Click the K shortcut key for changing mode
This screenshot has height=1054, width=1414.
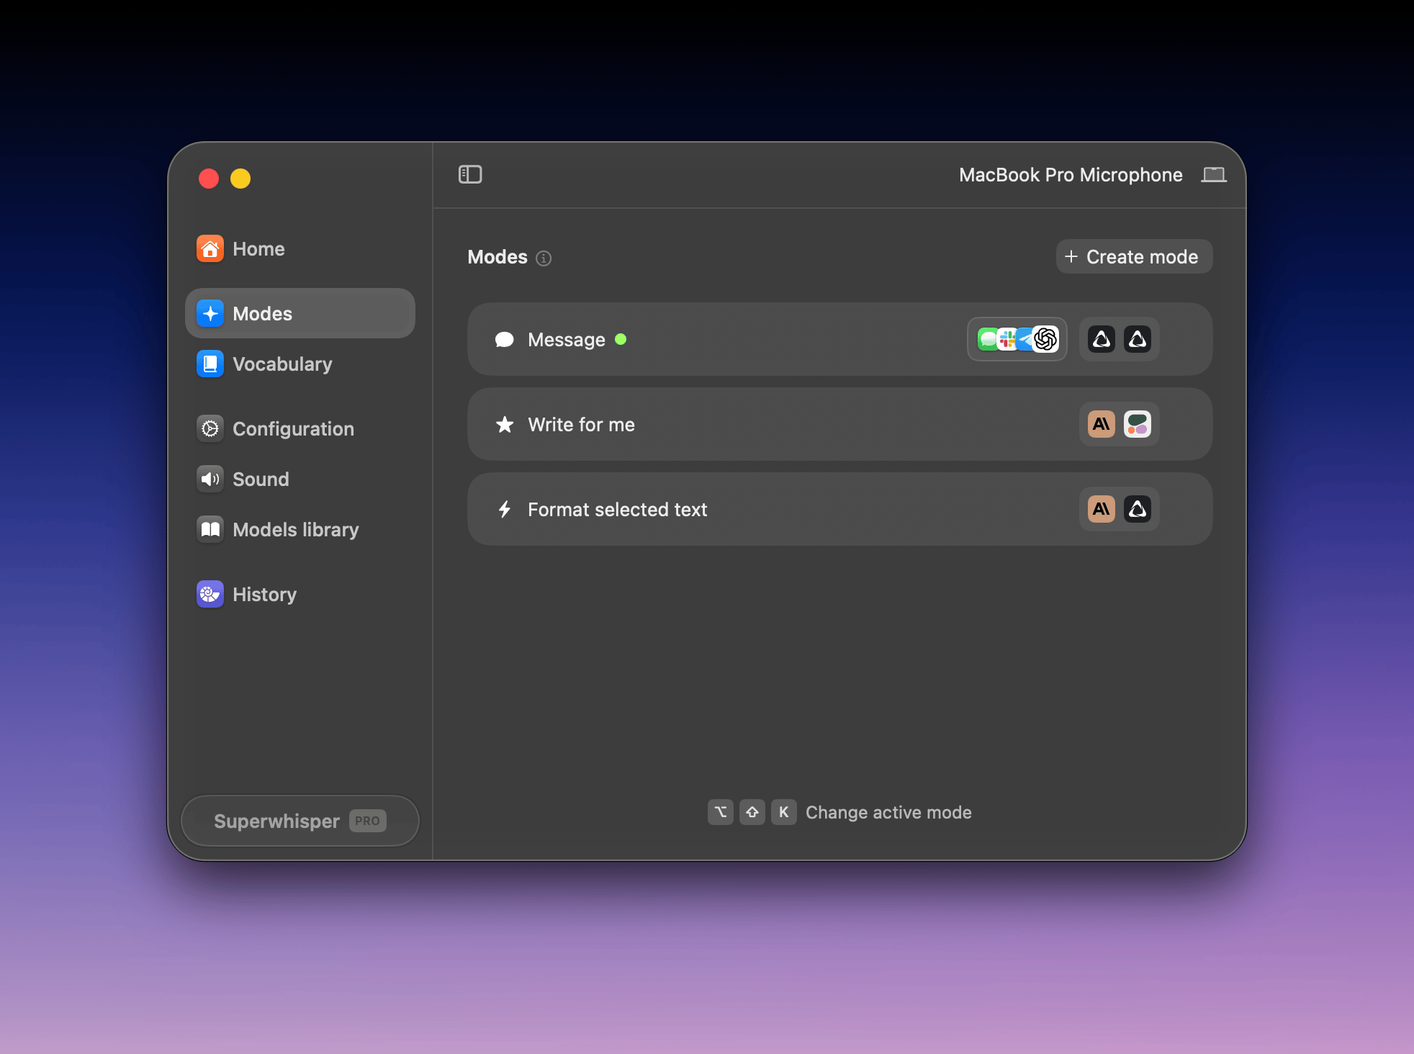click(783, 812)
